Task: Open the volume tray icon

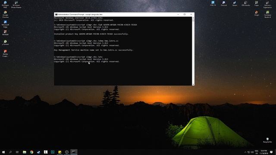Action: (x=252, y=152)
